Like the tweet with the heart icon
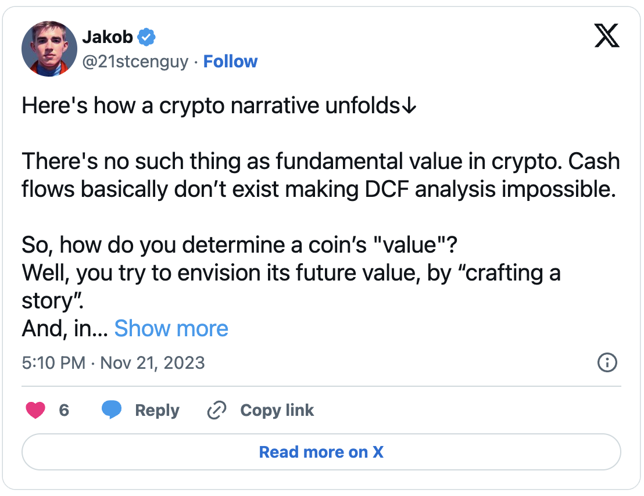Viewport: 644px width, 496px height. tap(36, 411)
